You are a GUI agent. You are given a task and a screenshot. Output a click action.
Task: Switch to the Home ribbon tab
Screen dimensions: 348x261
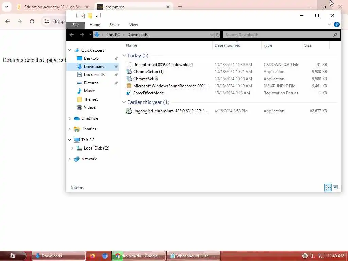(x=95, y=25)
